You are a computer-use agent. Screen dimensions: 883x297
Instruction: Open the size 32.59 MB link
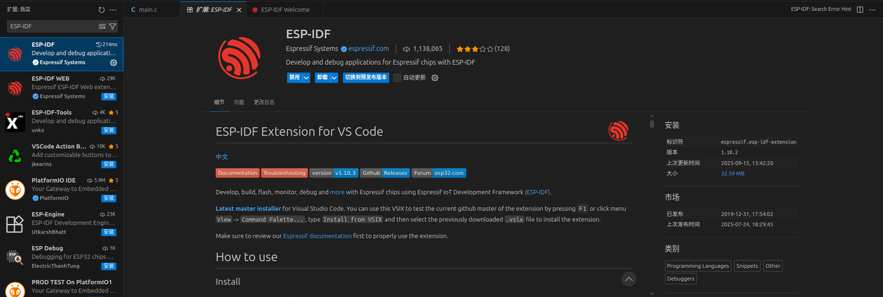[x=733, y=174]
